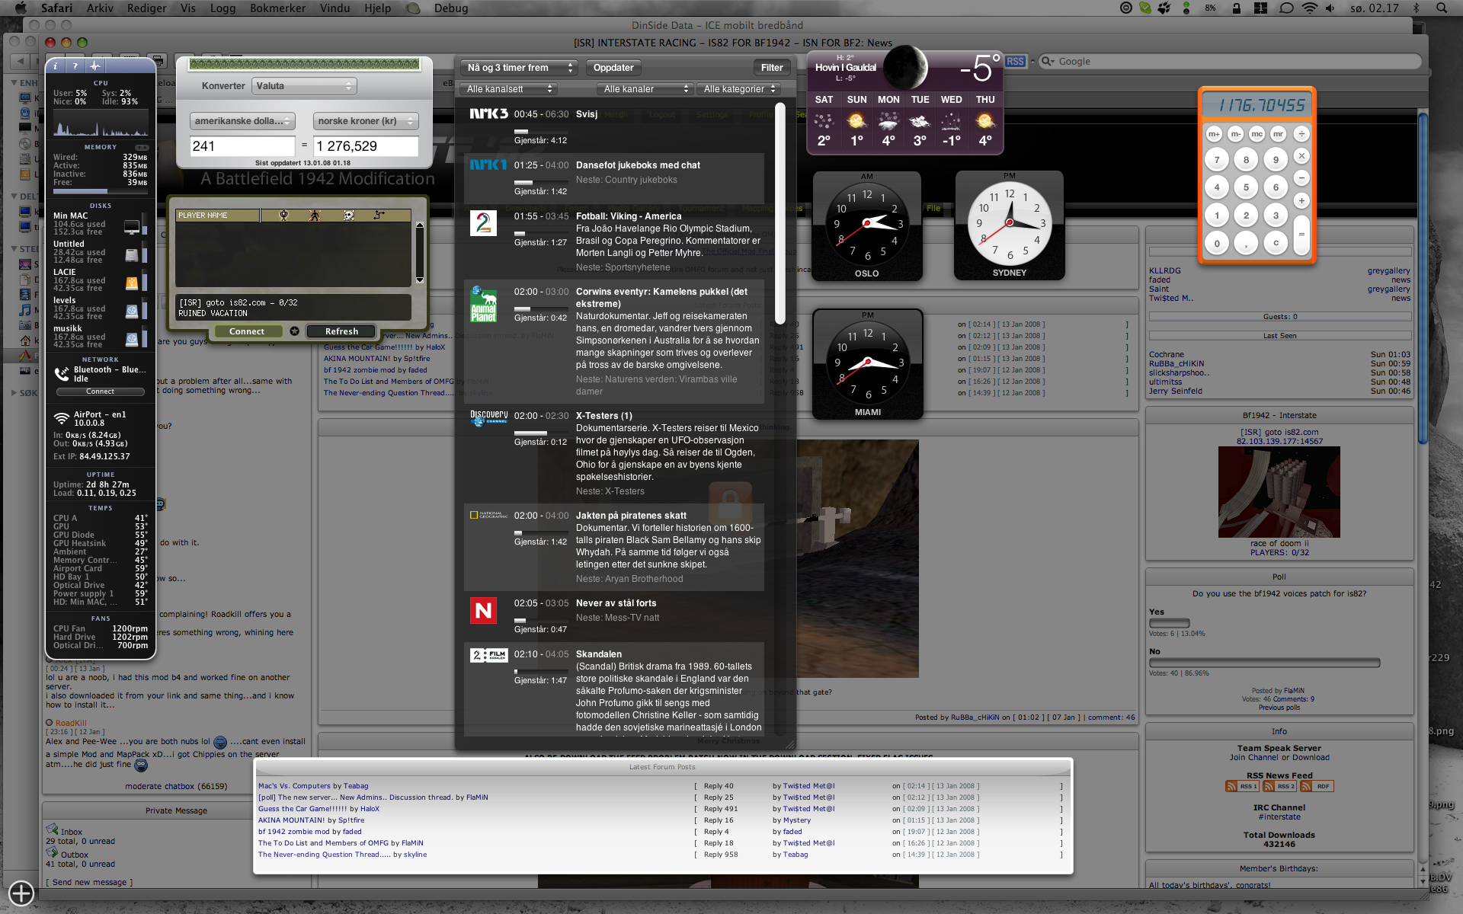Open the Safari menu
The image size is (1463, 914).
click(57, 8)
